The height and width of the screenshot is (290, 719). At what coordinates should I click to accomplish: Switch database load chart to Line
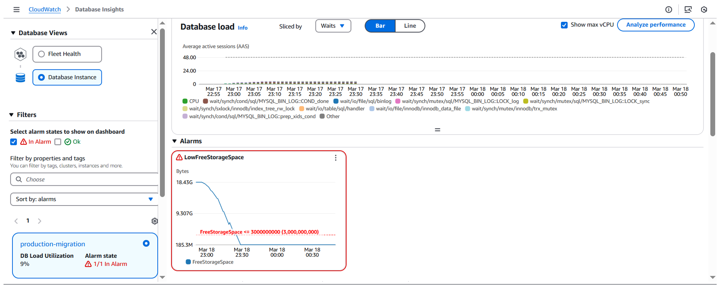coord(410,26)
